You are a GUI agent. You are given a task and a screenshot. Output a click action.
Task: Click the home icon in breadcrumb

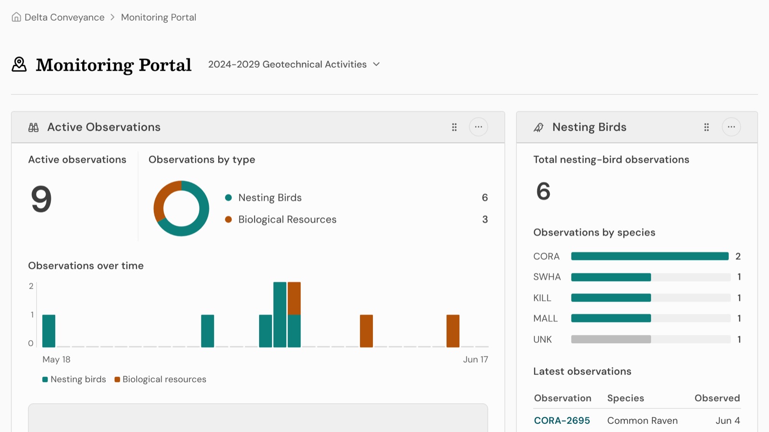pos(16,17)
